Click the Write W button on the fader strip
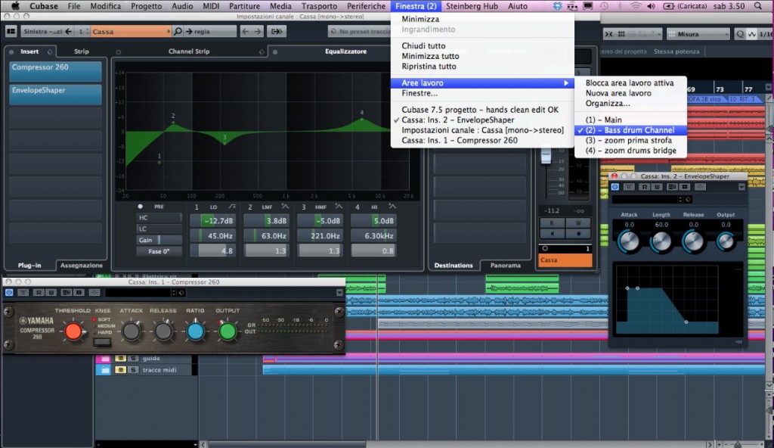This screenshot has height=448, width=774. pyautogui.click(x=578, y=223)
